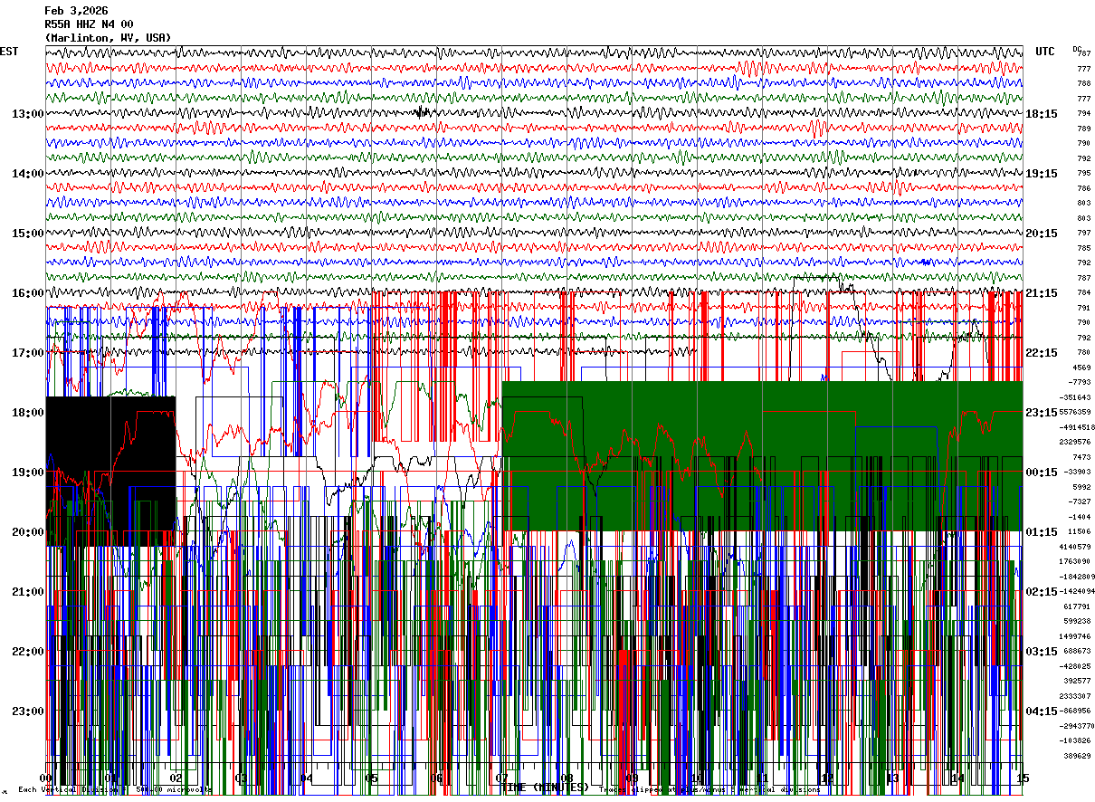Image resolution: width=1095 pixels, height=802 pixels.
Task: Click the 18:15 UTC time label
Action: [x=1042, y=114]
